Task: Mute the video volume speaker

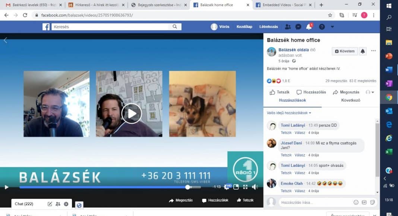Action: (255, 187)
